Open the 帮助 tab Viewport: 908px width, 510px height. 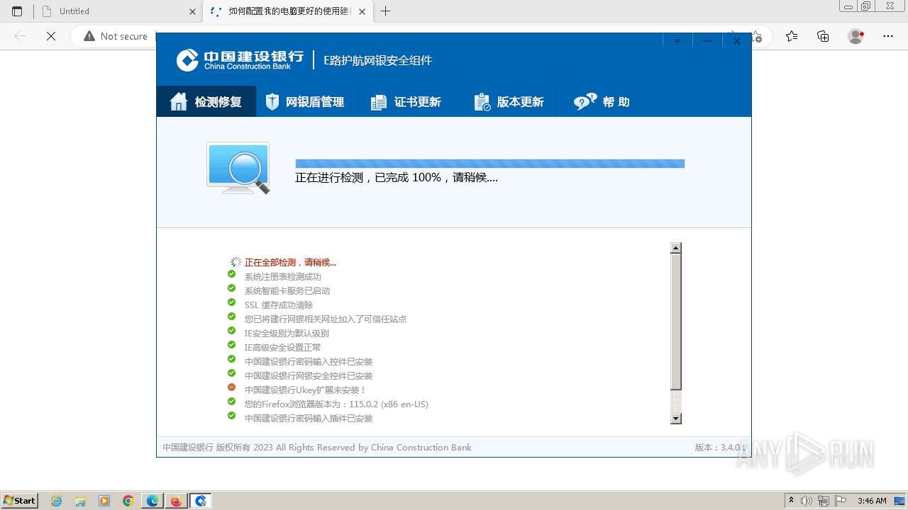[602, 102]
